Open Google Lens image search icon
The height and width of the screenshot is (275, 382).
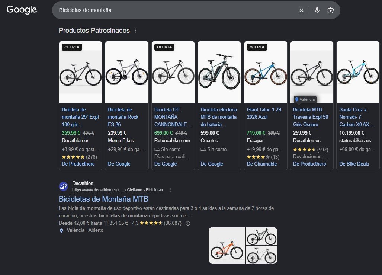click(x=330, y=10)
